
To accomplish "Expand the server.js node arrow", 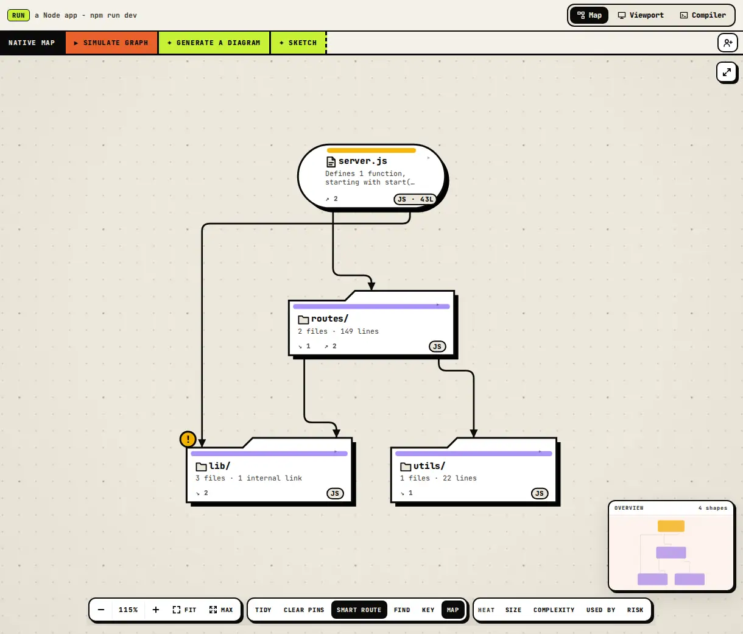I will [x=429, y=158].
